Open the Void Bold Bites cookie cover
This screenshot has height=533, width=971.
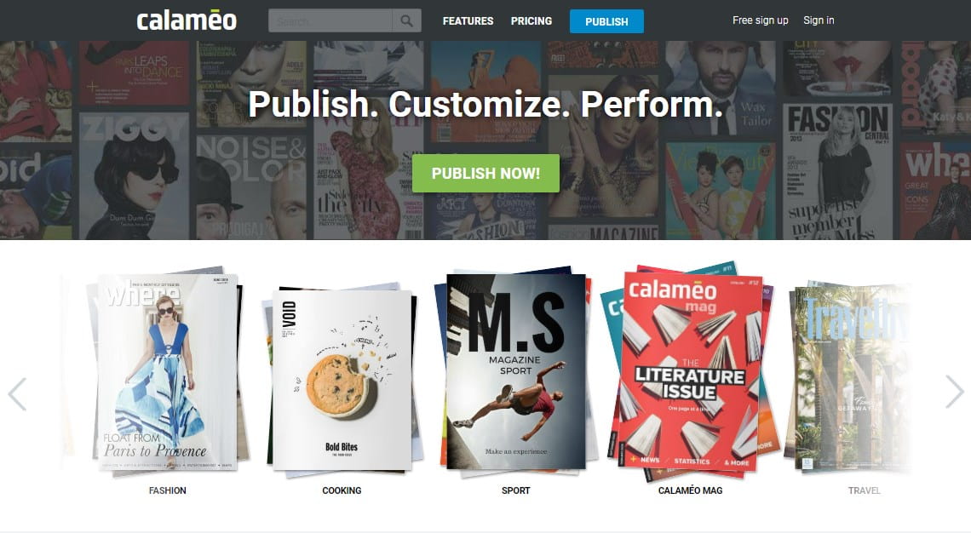342,380
